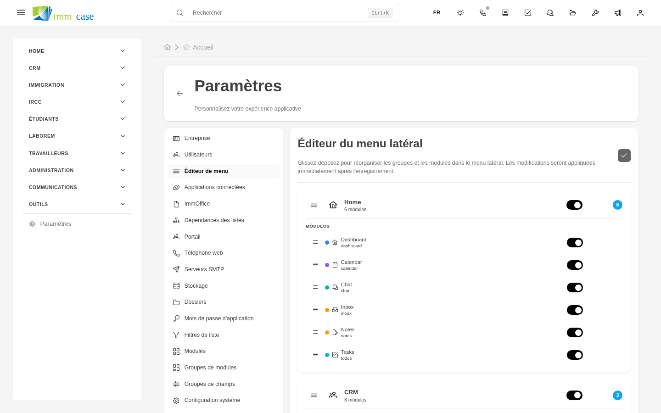This screenshot has height=413, width=661.
Task: Expand the IMMIGRATION sidebar section
Action: pyautogui.click(x=77, y=85)
